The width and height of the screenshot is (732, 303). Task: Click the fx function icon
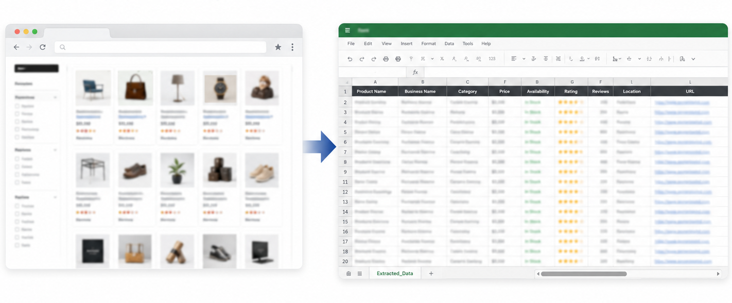coord(415,72)
